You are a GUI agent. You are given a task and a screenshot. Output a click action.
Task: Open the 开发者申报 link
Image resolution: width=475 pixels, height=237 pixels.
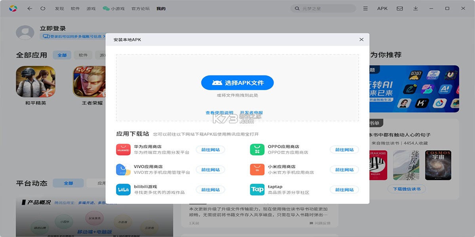click(251, 113)
